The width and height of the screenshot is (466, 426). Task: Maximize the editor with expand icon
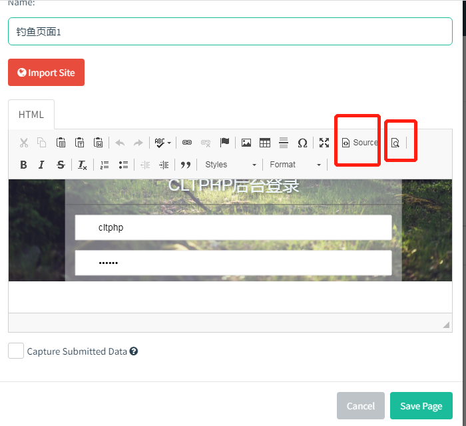324,143
